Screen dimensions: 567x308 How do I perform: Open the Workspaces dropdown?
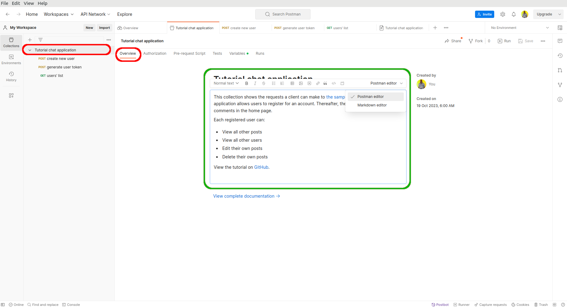[59, 14]
